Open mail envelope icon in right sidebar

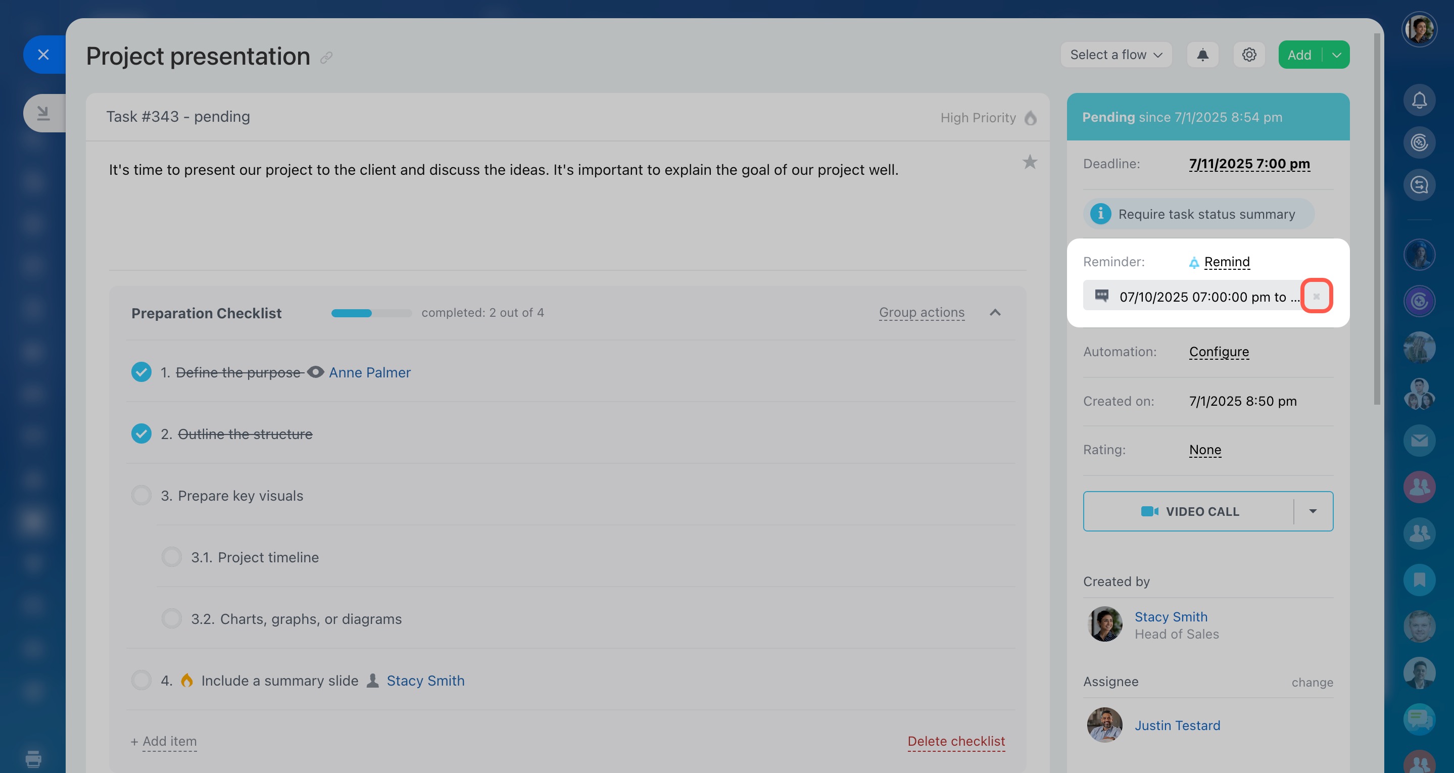point(1419,441)
